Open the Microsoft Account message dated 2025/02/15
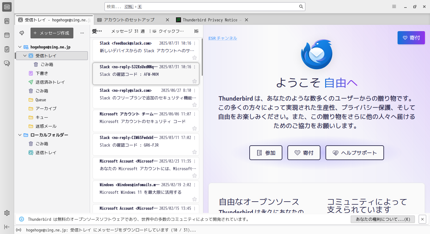The image size is (430, 234). (146, 209)
